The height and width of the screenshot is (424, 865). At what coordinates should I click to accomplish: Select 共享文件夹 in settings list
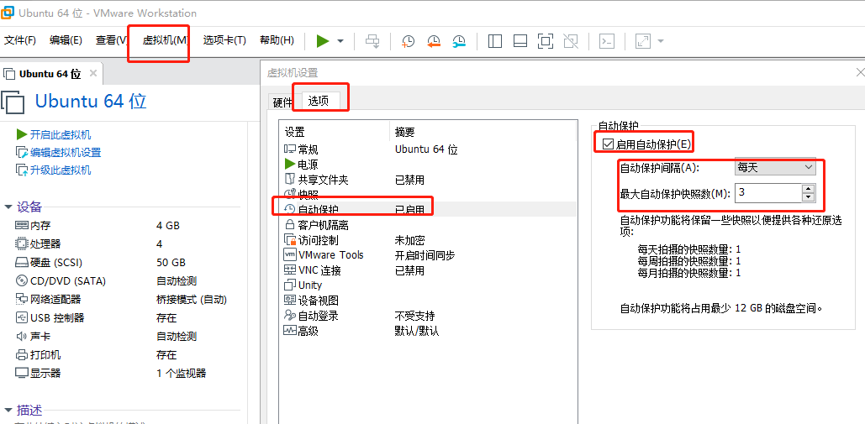(x=429, y=180)
